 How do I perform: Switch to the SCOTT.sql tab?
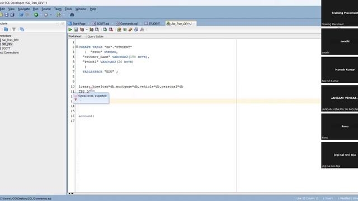pos(101,23)
